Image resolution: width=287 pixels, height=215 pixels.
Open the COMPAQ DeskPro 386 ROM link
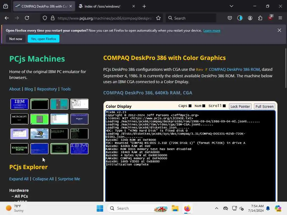[234, 69]
